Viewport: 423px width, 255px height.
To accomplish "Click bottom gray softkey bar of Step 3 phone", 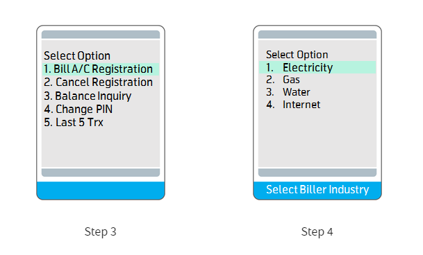I will [101, 173].
